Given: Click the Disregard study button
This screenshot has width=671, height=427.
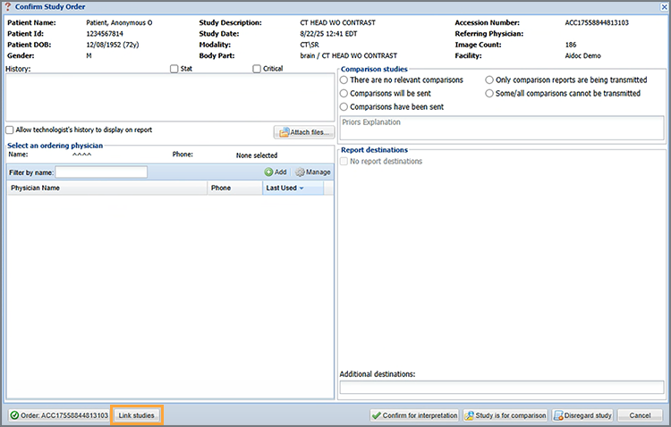Looking at the screenshot, I should [582, 415].
